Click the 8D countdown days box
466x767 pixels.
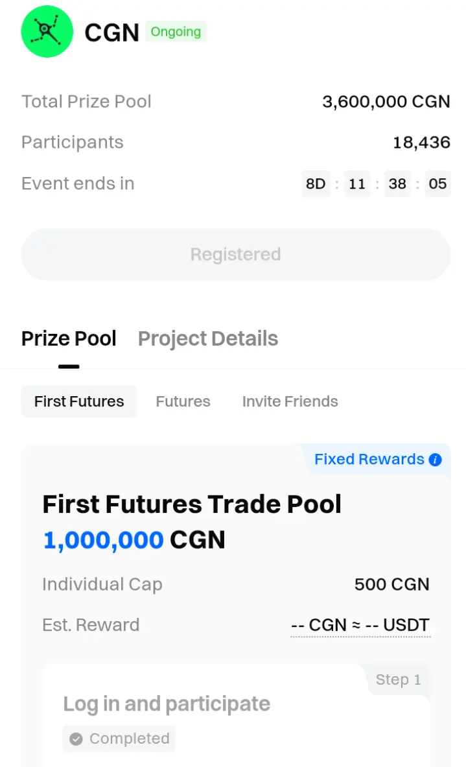316,183
